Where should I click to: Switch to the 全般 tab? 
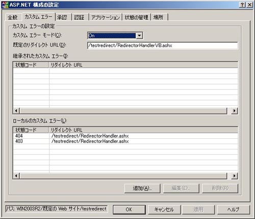13,17
